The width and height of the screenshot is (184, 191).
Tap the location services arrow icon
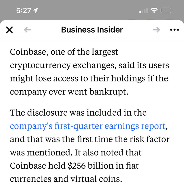[35, 10]
